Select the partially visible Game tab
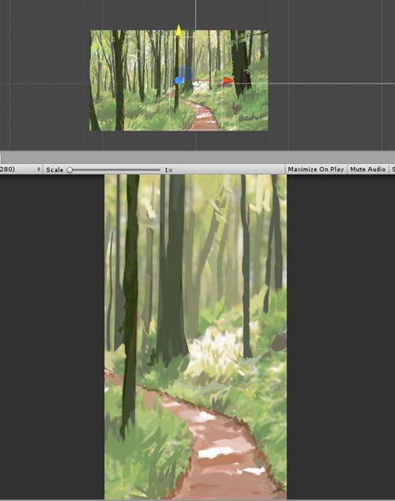395x501 pixels. coord(1,158)
